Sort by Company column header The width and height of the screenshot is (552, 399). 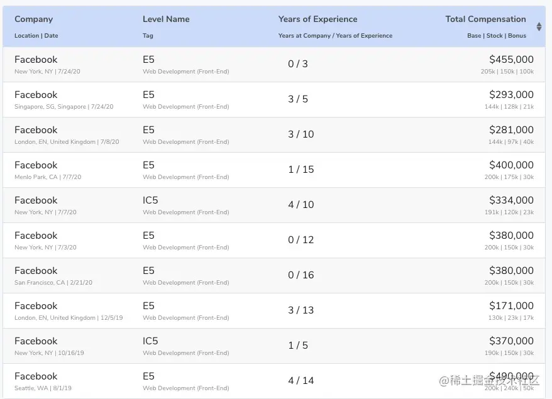[x=34, y=19]
